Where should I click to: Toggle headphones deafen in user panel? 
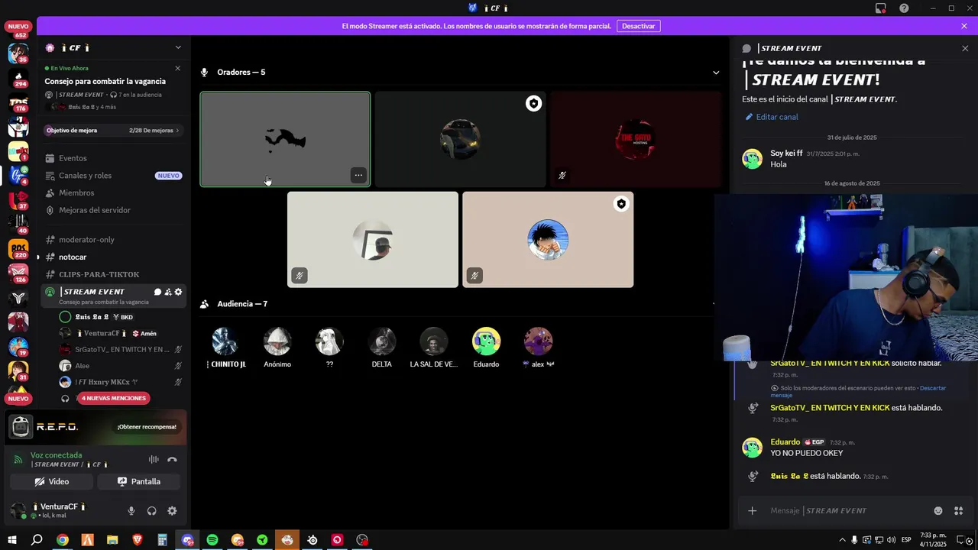tap(151, 511)
